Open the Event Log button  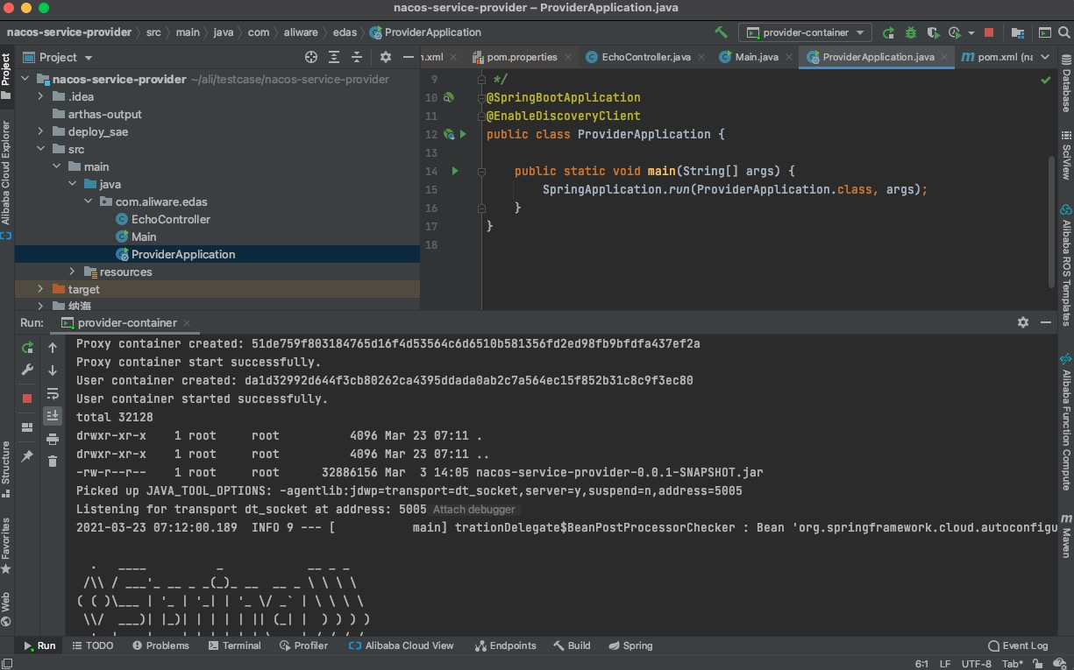[x=1017, y=645]
